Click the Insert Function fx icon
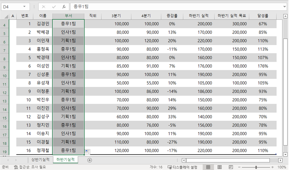This screenshot has height=170, width=289. (64, 7)
